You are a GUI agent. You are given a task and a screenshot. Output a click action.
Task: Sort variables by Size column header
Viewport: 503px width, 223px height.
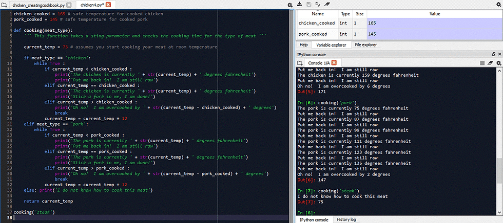coord(360,14)
